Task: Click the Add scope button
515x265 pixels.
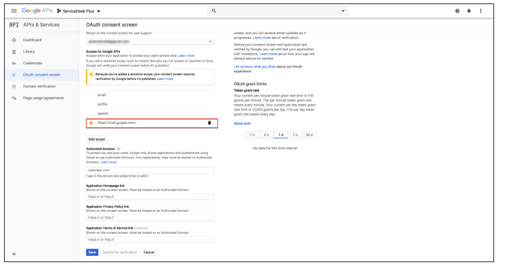Action: 97,139
